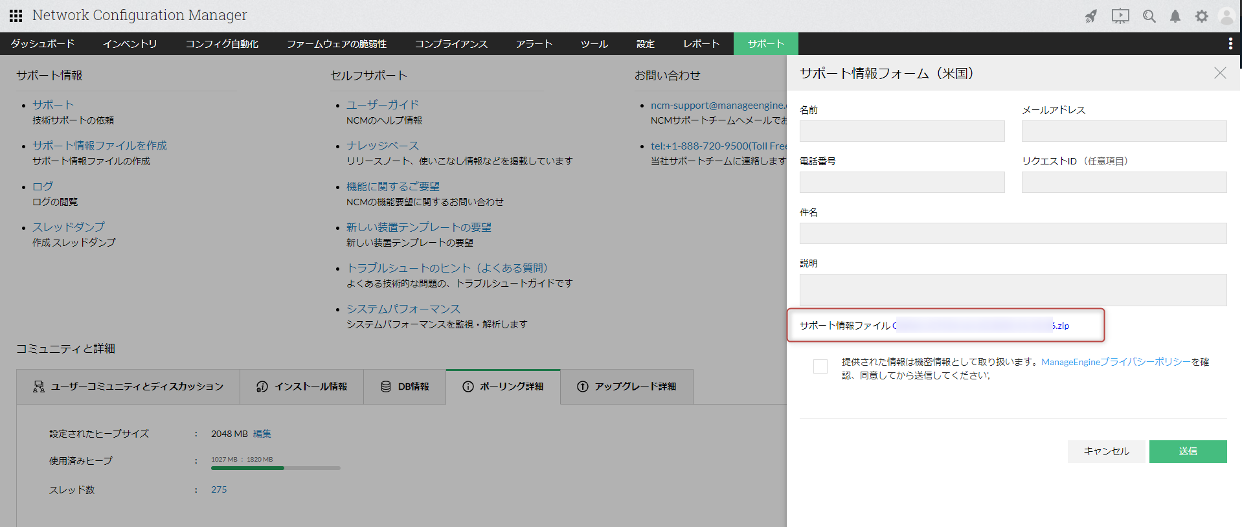Click the rocket quick-launch icon
The image size is (1242, 527).
coord(1091,16)
